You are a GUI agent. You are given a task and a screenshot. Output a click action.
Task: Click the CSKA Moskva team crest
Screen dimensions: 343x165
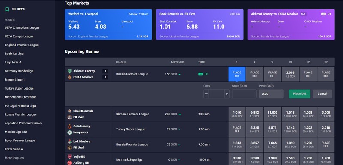coord(69,77)
